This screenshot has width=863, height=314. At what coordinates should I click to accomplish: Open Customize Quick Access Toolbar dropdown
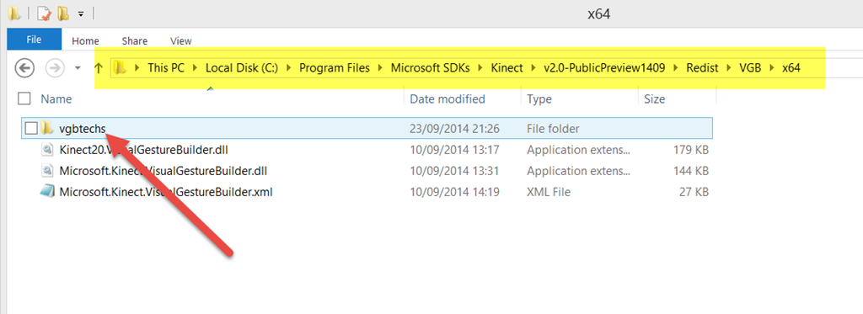coord(81,13)
